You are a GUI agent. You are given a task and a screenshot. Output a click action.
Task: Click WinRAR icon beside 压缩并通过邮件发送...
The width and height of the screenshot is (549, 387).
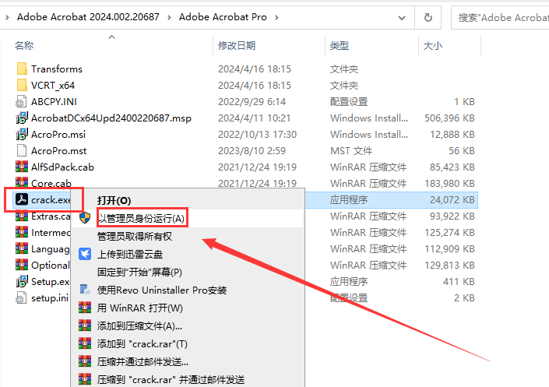click(x=85, y=361)
